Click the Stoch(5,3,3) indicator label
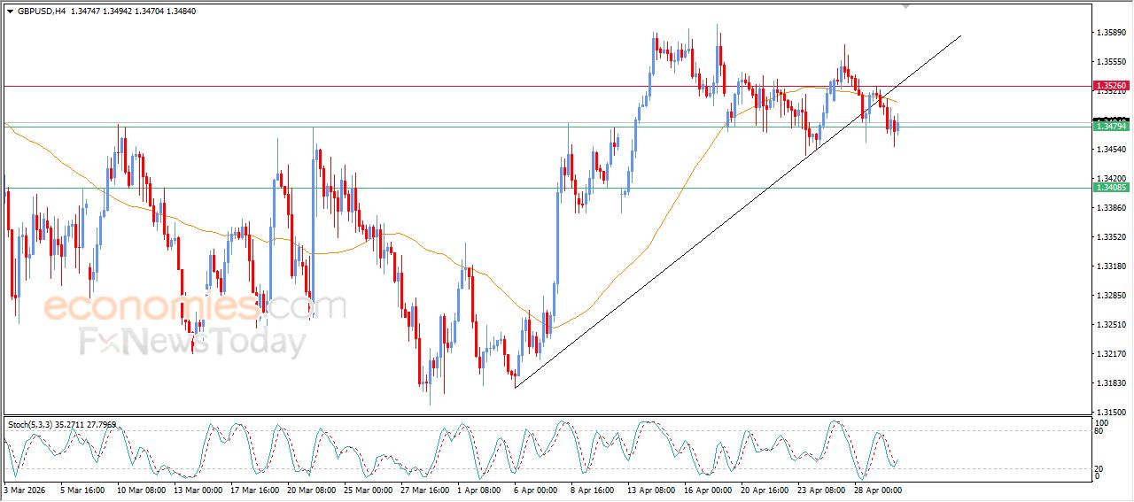The width and height of the screenshot is (1134, 502). [x=29, y=425]
